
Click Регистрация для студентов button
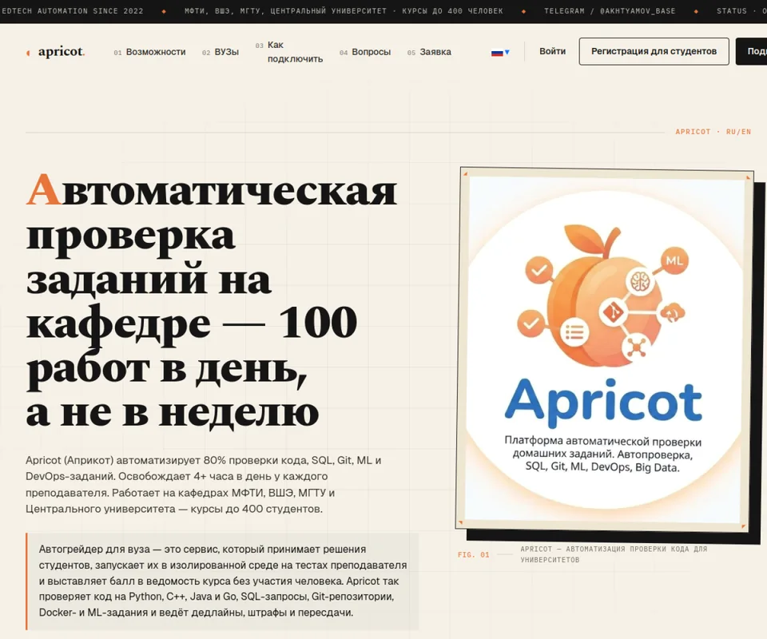pos(654,51)
